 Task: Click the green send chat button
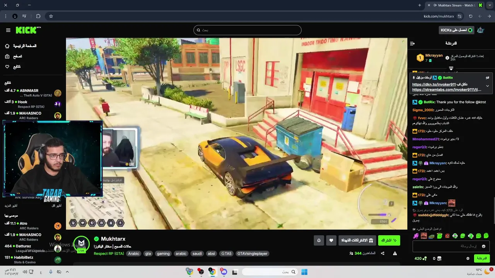pos(481,258)
